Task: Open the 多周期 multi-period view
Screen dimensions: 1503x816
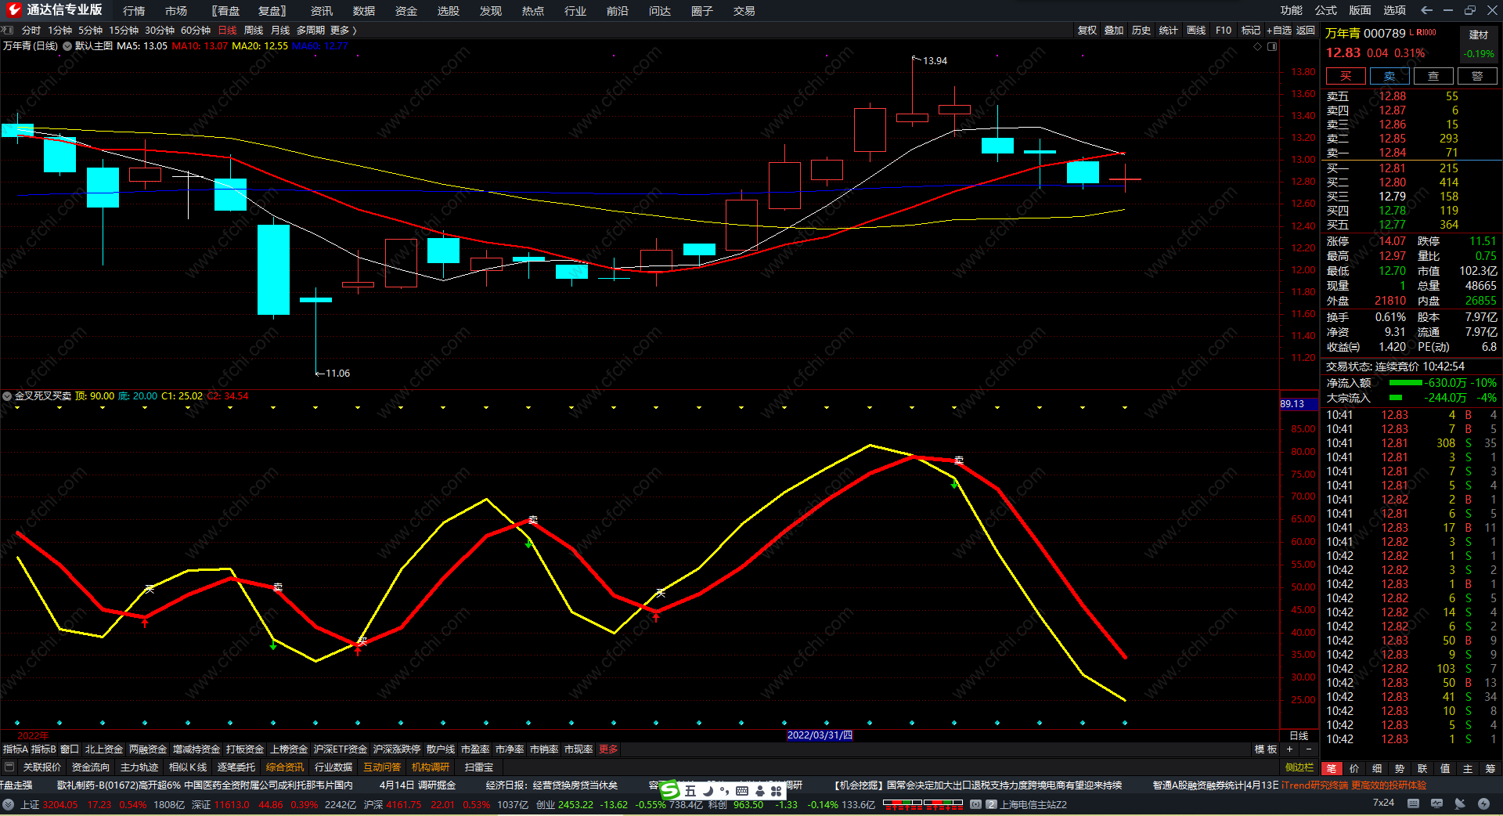Action: point(311,31)
